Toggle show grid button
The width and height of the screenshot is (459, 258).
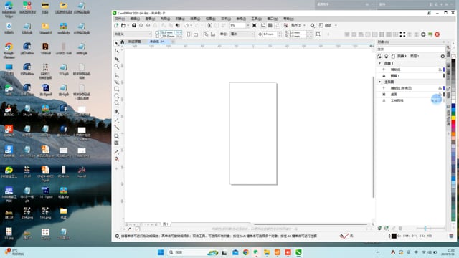point(270,26)
